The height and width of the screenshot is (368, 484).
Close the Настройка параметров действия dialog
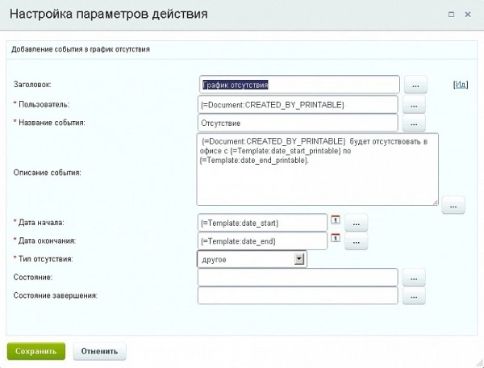469,14
